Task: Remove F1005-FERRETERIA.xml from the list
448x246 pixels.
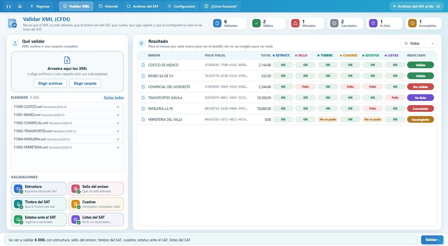Action: click(x=118, y=147)
